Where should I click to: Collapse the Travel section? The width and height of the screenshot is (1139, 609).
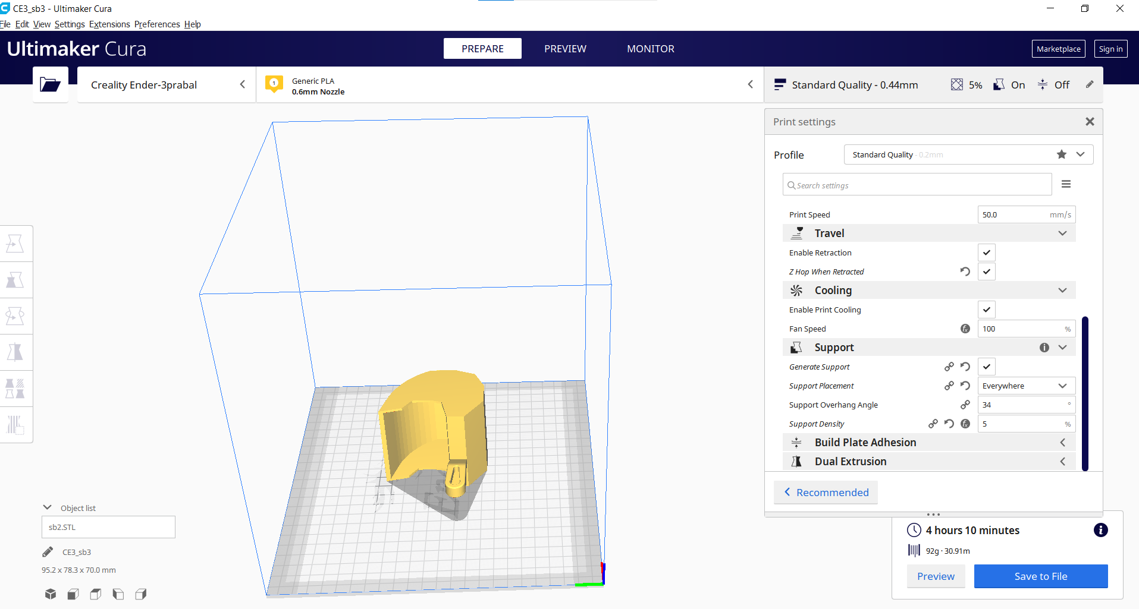(929, 233)
